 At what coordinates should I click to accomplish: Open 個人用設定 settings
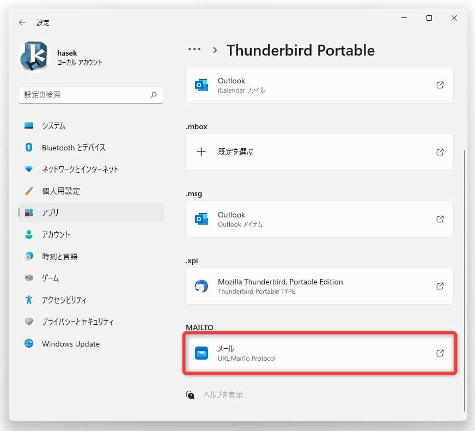click(91, 191)
